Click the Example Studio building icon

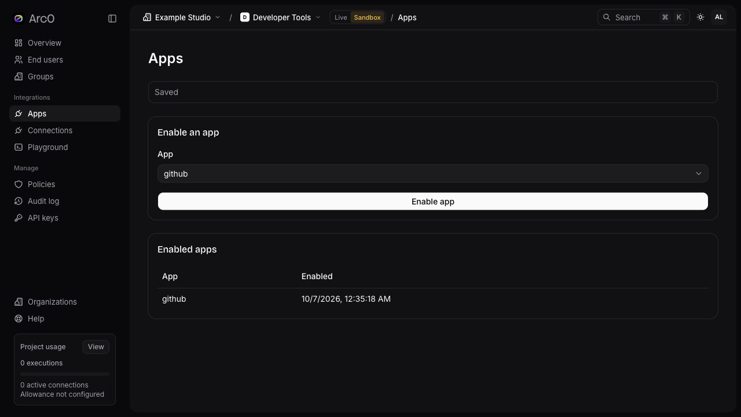(x=147, y=17)
